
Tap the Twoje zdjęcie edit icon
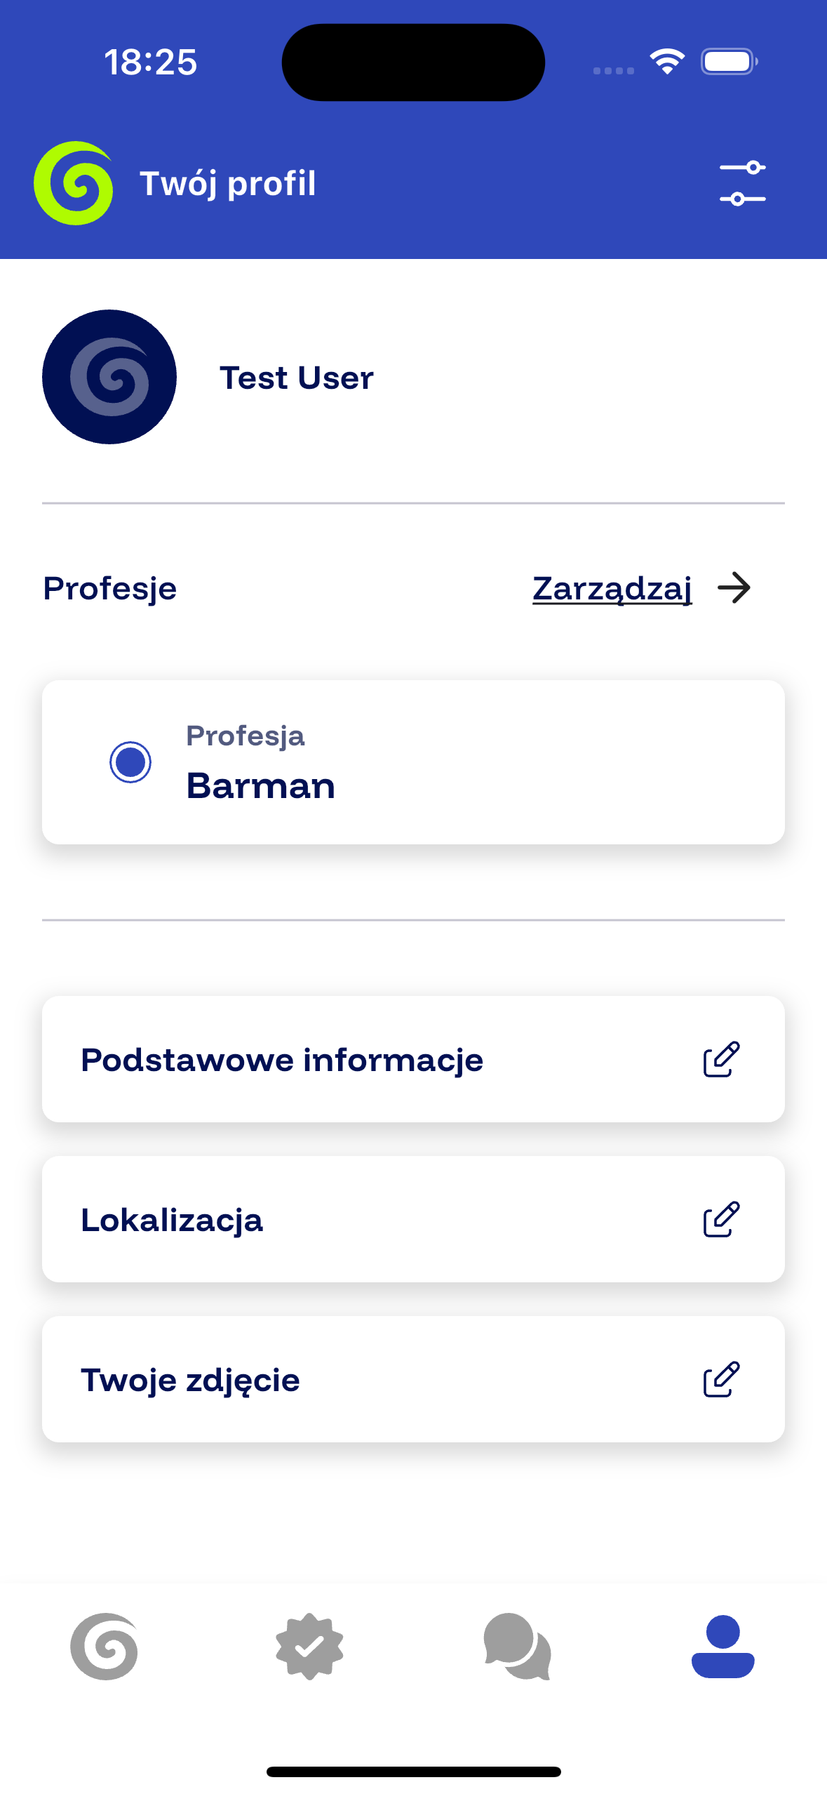721,1379
